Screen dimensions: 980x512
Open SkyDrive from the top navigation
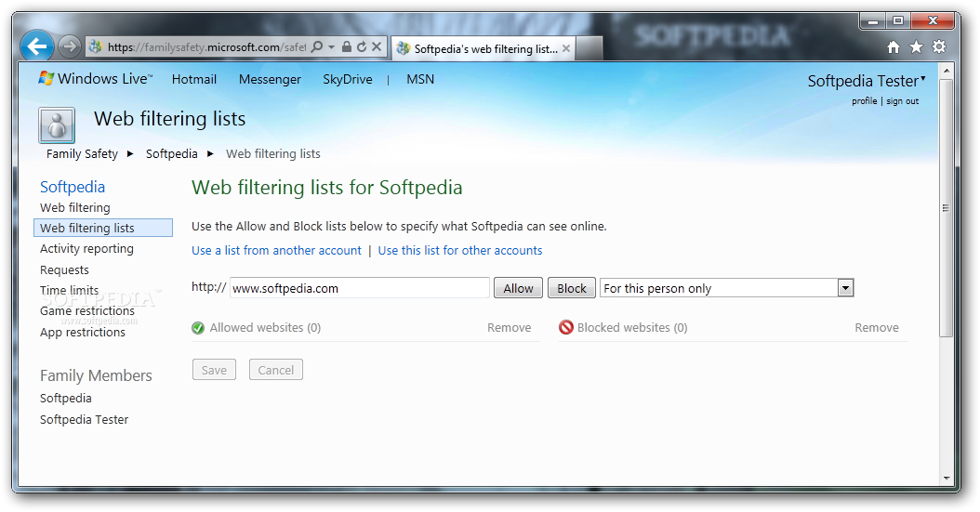coord(348,79)
